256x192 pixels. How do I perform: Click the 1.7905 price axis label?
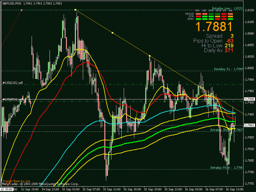(249, 114)
